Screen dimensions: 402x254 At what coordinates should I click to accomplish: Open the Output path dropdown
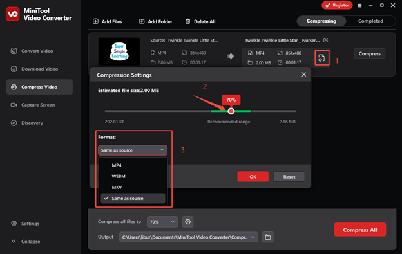(x=188, y=237)
